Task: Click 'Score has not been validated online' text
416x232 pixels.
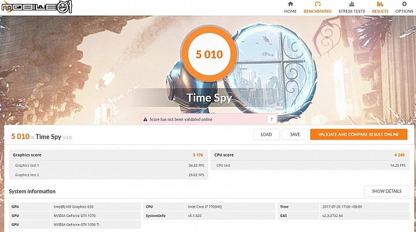Action: pos(181,119)
